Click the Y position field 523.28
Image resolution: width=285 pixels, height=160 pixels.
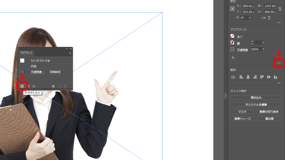(x=248, y=12)
